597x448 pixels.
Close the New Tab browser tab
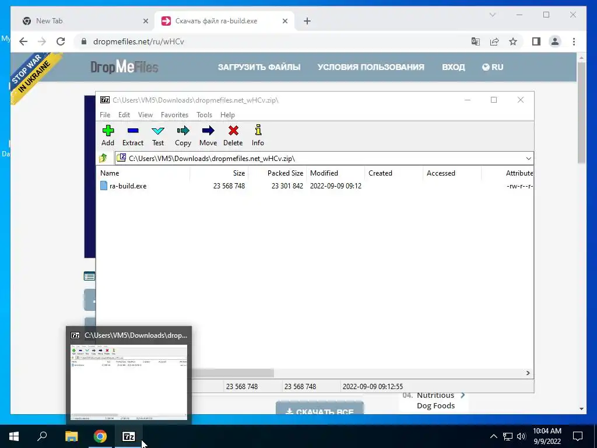pyautogui.click(x=145, y=22)
